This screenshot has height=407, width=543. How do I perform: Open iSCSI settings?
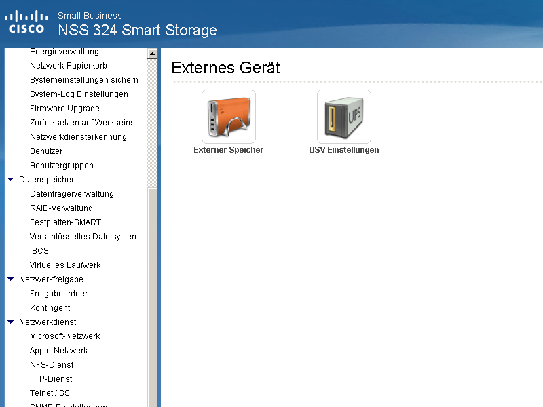[x=40, y=250]
